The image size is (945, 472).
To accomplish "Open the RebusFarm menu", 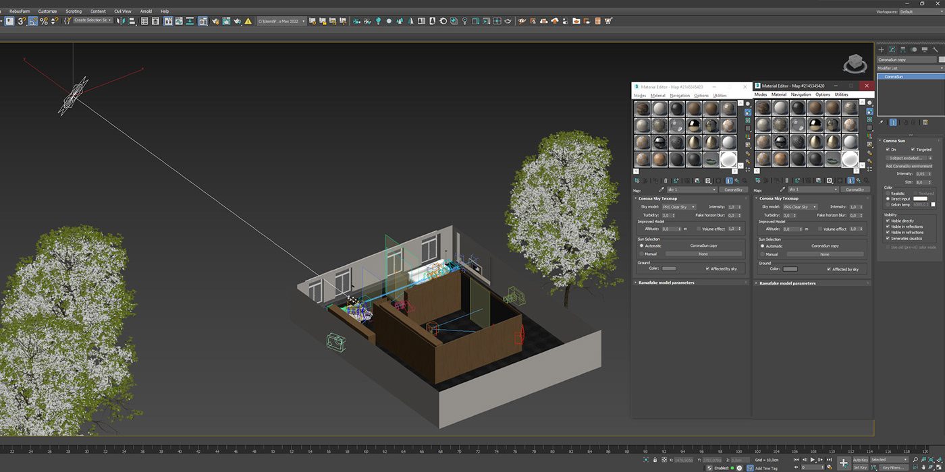I will tap(20, 11).
